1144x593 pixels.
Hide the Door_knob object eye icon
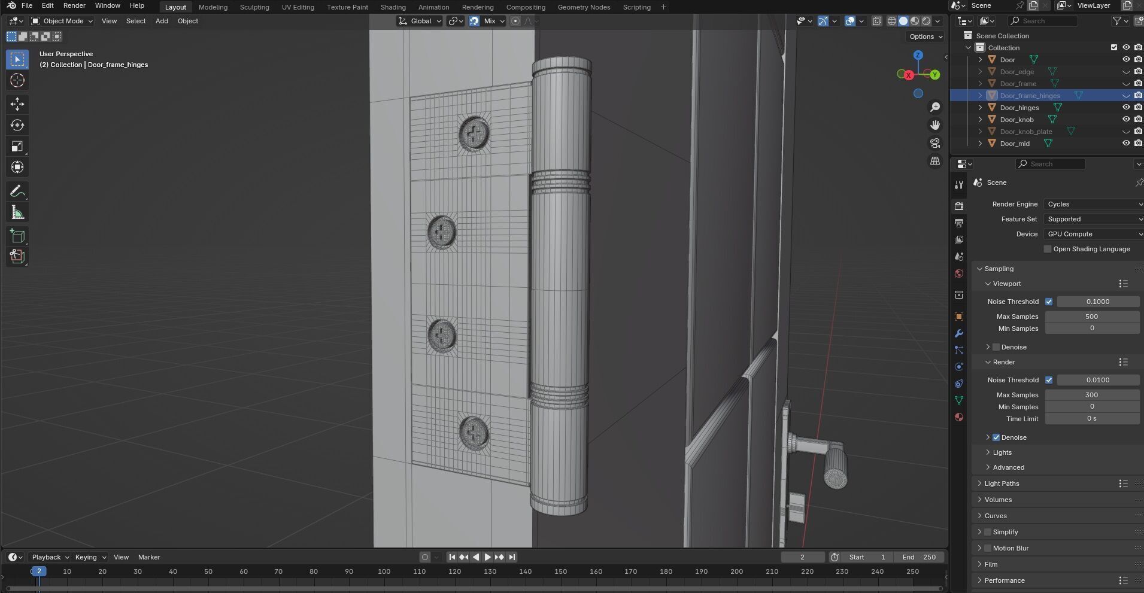click(1125, 119)
